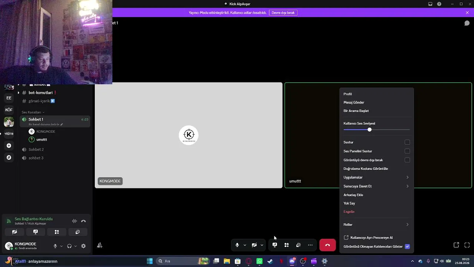This screenshot has width=474, height=267.
Task: Open camera options arrow in call bar
Action: pyautogui.click(x=262, y=245)
